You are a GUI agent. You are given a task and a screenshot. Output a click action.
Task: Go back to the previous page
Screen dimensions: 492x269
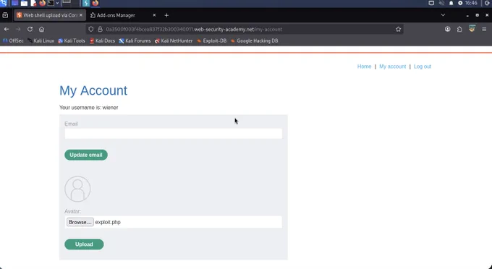coord(7,29)
